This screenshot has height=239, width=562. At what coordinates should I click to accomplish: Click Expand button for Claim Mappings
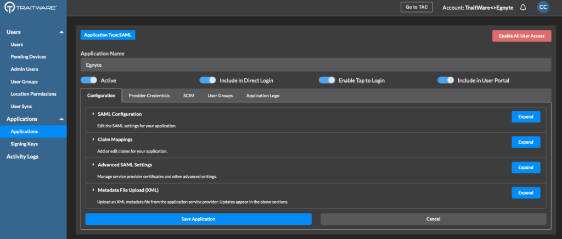(x=526, y=142)
